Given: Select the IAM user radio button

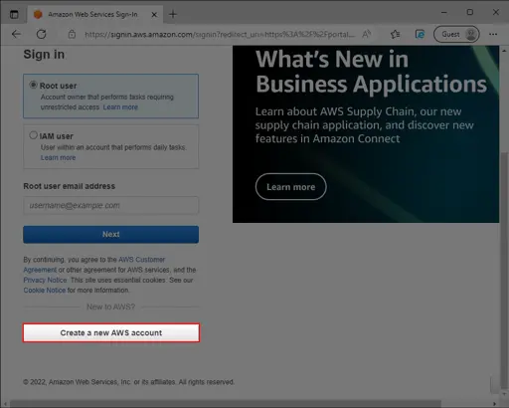Looking at the screenshot, I should (x=33, y=135).
